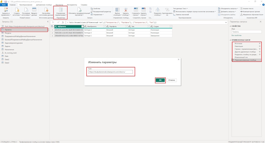Open the Добавить запросы dropdown
Viewport: 265px width, 143px height.
tap(227, 11)
